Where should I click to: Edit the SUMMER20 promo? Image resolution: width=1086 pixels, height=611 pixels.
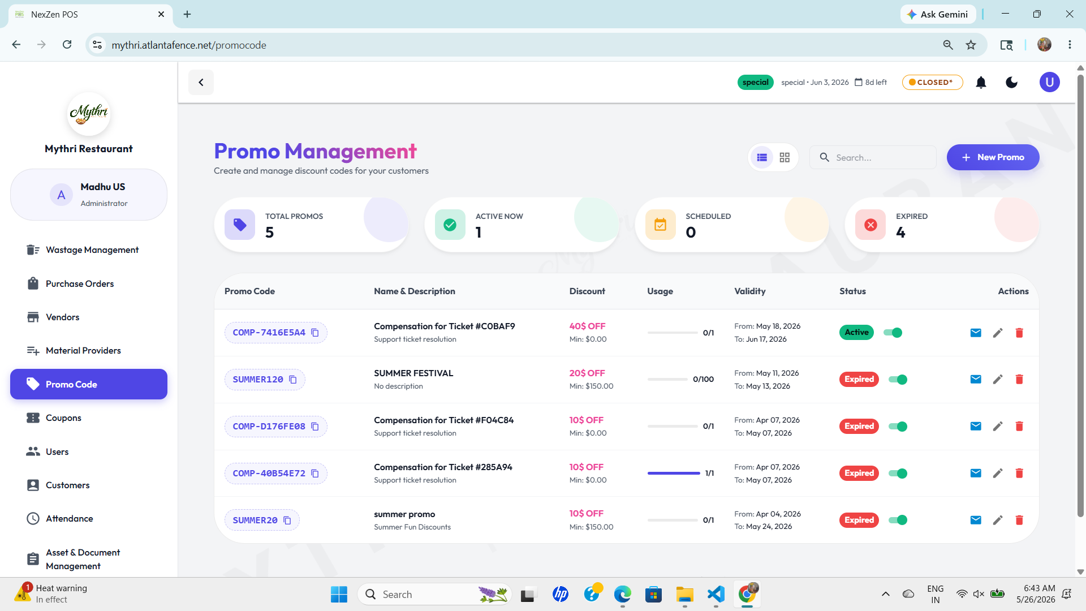[998, 520]
